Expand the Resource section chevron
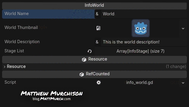 tap(4, 67)
